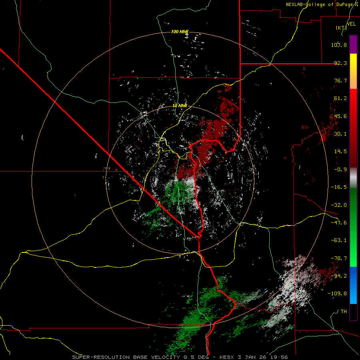Screen dimensions: 360x360
Task: Select the yellow-orange segment of the color bar
Action: (353, 71)
